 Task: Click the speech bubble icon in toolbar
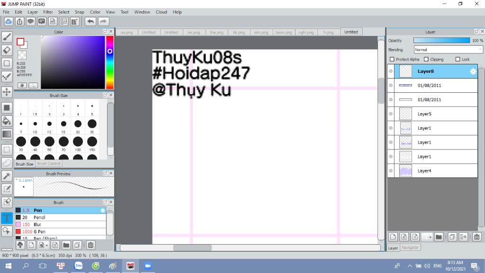click(30, 21)
